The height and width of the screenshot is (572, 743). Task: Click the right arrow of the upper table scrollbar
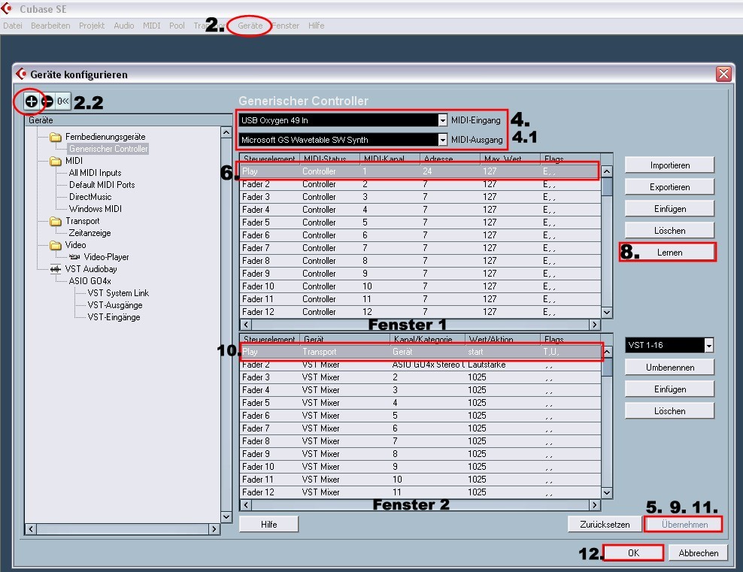(595, 325)
